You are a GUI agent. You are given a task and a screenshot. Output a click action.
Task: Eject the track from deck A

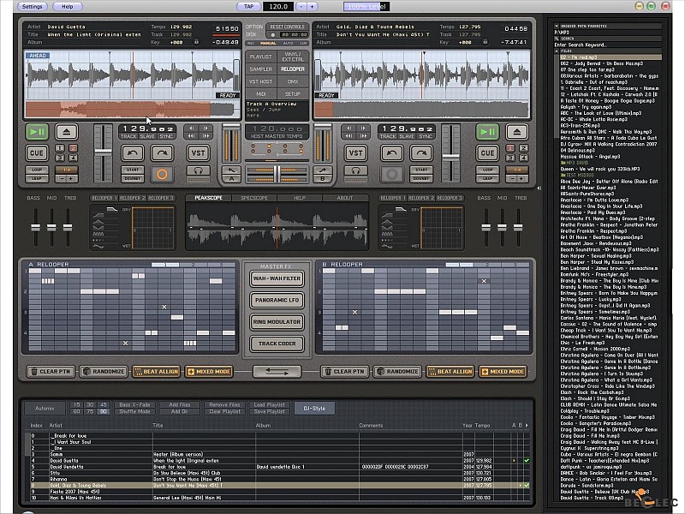(x=67, y=131)
